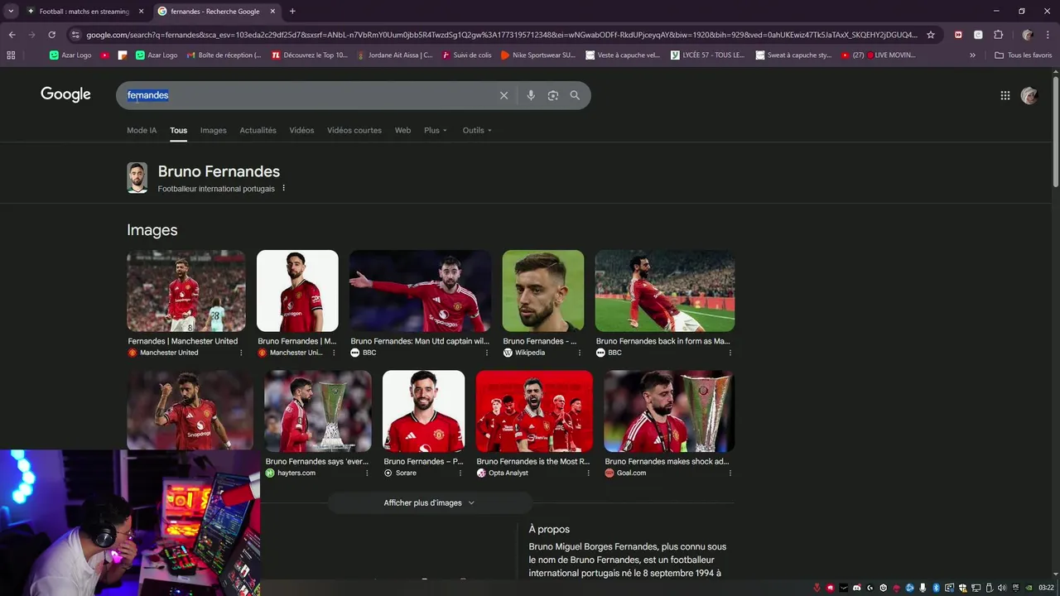Click the Bluetooth tray icon

click(937, 588)
